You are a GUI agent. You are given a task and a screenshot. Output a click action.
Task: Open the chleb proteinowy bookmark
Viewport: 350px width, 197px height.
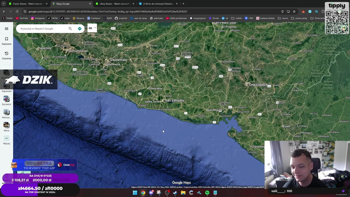click(x=176, y=18)
